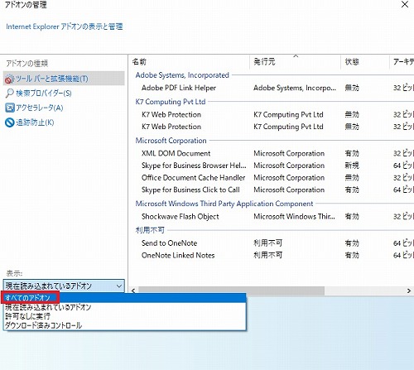The height and width of the screenshot is (370, 414).
Task: Click the horizontal scrollbar right arrow
Action: pos(409,291)
